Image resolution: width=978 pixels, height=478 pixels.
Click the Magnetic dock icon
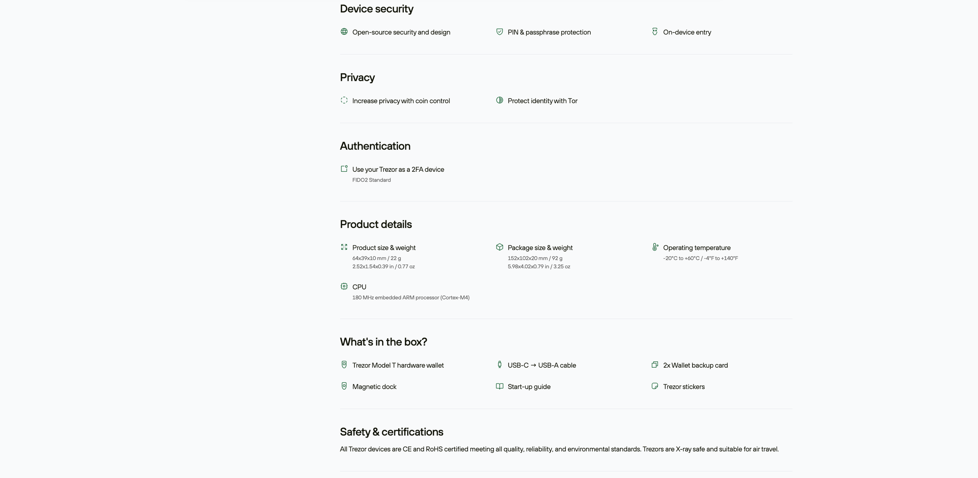coord(344,386)
